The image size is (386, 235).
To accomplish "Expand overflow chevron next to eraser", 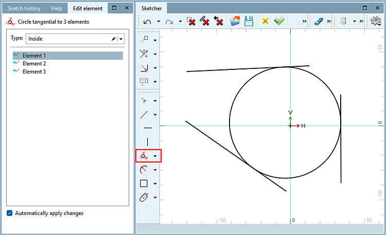I will click(x=329, y=22).
